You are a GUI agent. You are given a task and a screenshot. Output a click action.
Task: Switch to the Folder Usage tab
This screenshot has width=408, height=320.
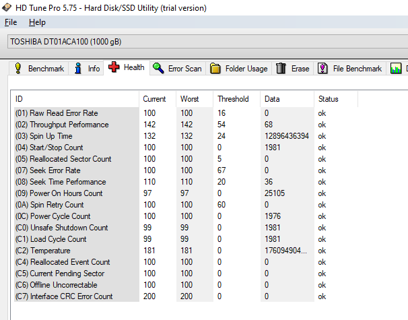239,69
